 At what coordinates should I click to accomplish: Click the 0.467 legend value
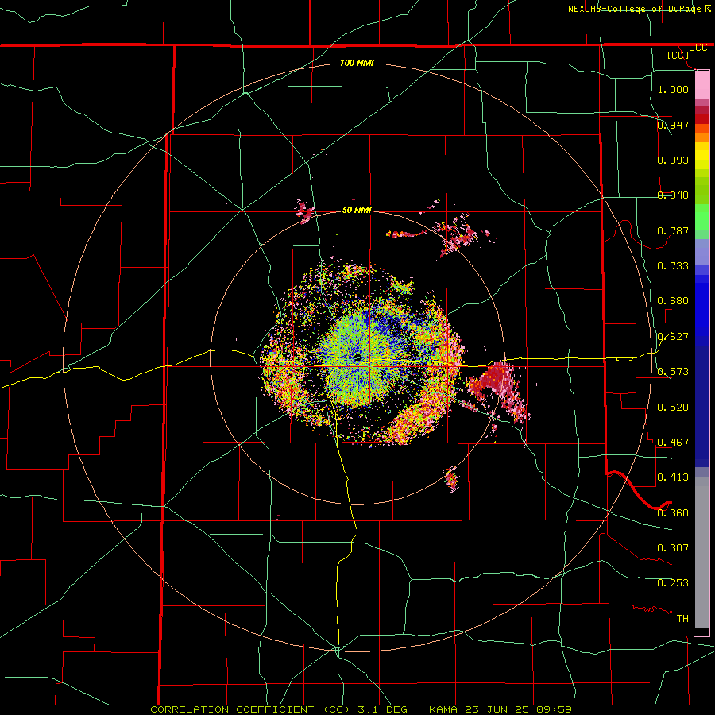pyautogui.click(x=673, y=443)
